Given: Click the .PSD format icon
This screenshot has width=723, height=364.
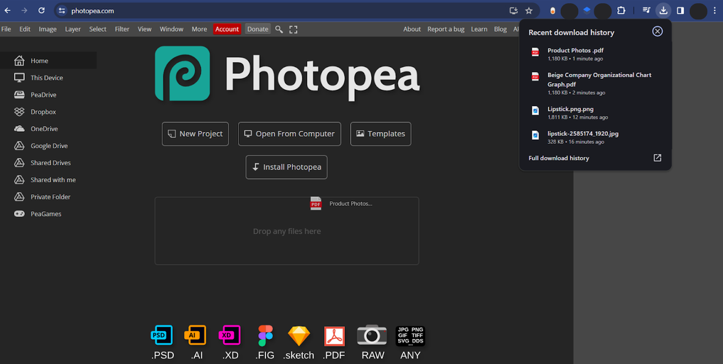Looking at the screenshot, I should tap(162, 335).
